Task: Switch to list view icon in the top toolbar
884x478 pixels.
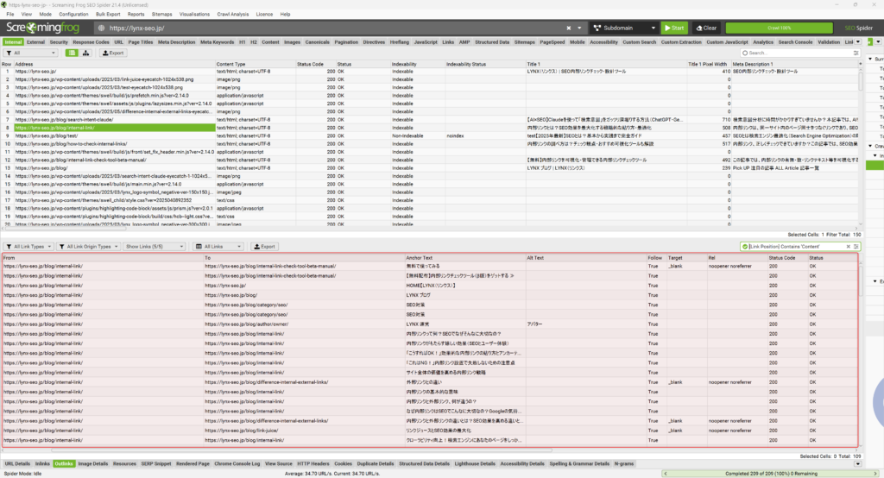Action: coord(73,53)
